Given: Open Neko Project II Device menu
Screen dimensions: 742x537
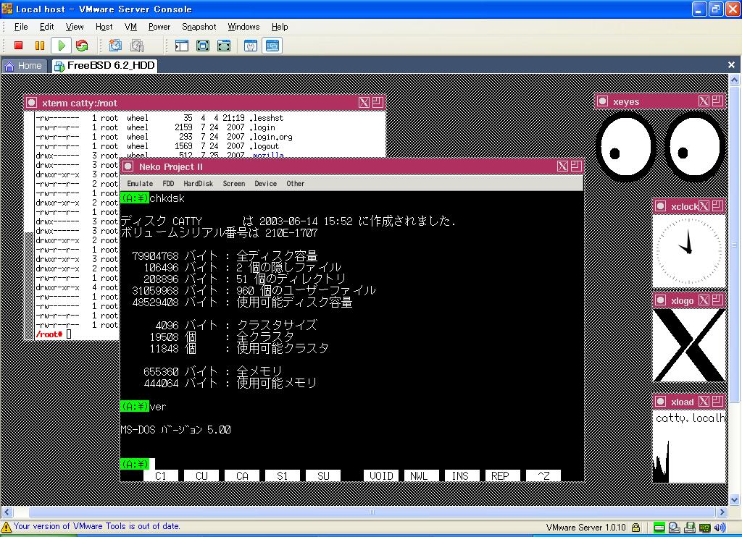Looking at the screenshot, I should point(265,183).
